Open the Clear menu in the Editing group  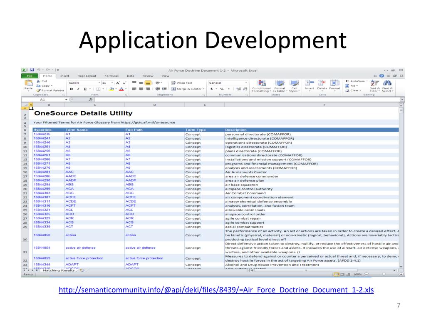[353, 90]
